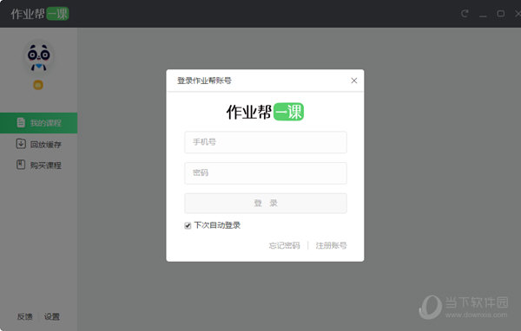The height and width of the screenshot is (331, 521).
Task: Click the orange badge under the avatar
Action: [38, 85]
